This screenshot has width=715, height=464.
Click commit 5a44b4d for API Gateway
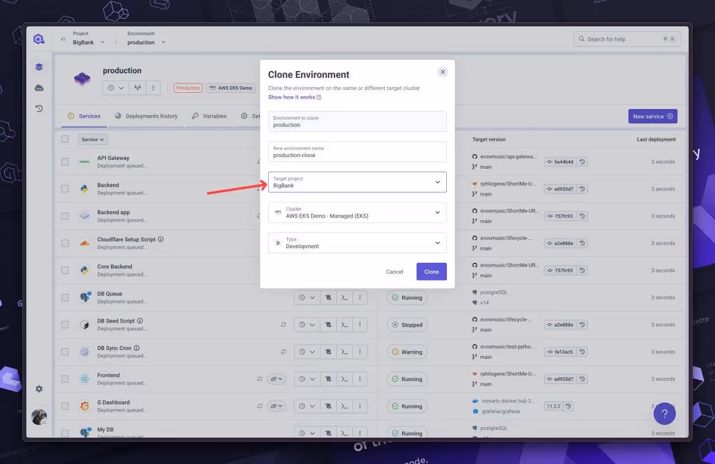[x=560, y=162]
